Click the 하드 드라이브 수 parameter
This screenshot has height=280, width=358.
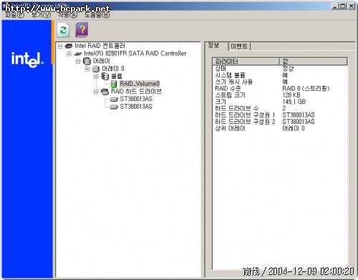point(236,109)
